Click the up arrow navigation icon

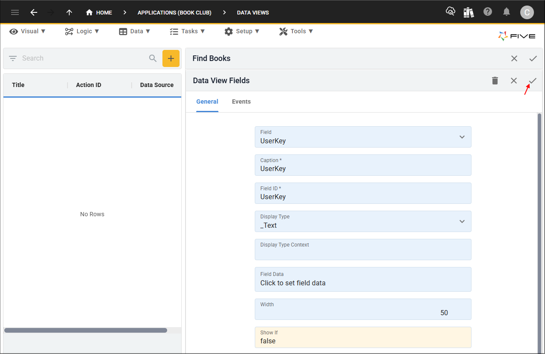(x=69, y=12)
